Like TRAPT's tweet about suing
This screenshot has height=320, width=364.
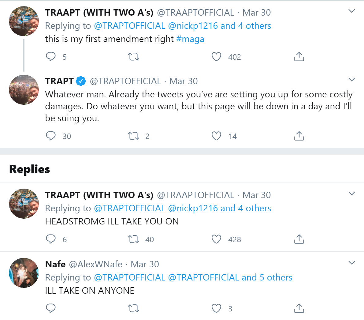coord(216,136)
